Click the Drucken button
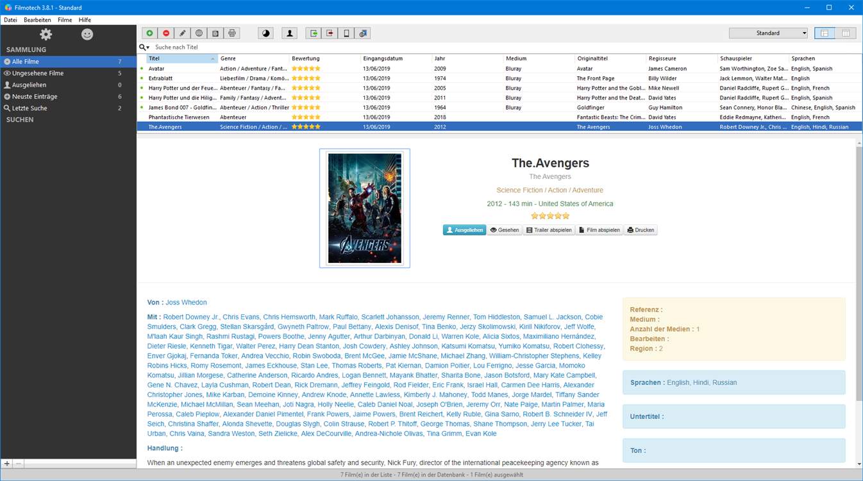The height and width of the screenshot is (481, 863). tap(641, 230)
